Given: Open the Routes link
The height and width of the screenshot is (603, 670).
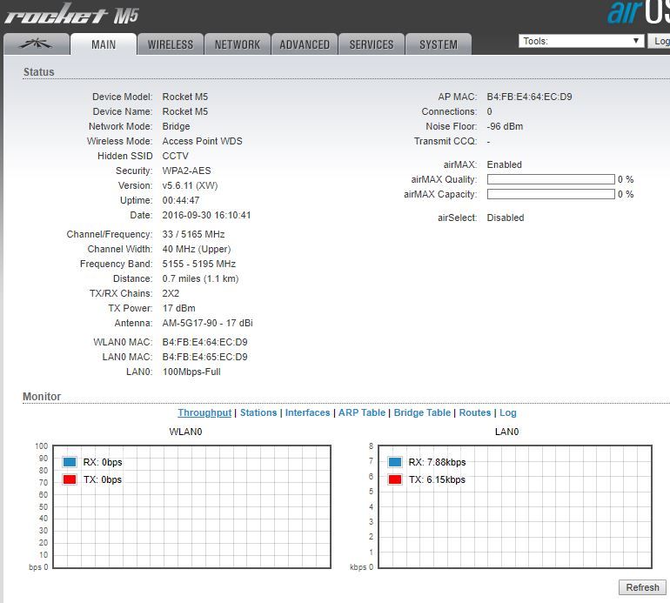Looking at the screenshot, I should click(475, 412).
